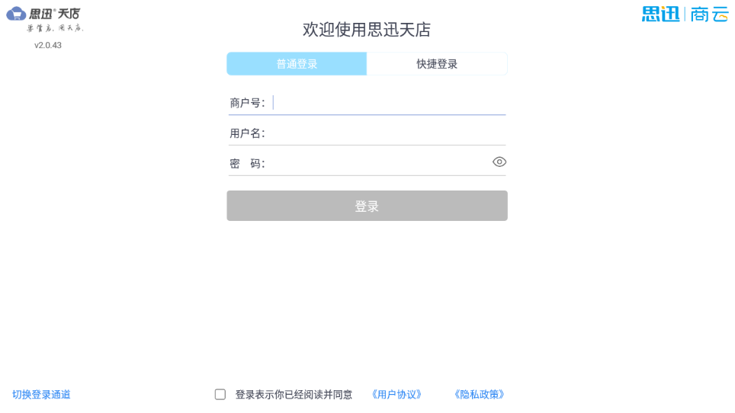Click the 登录表示你已经阅读并同意 agreement text

294,395
